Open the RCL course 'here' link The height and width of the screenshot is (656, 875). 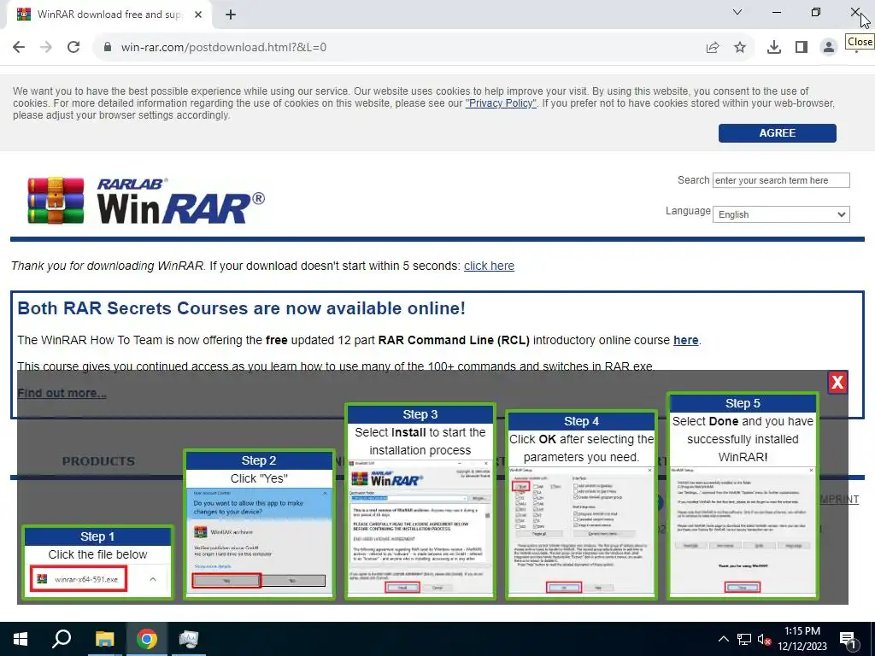click(686, 340)
